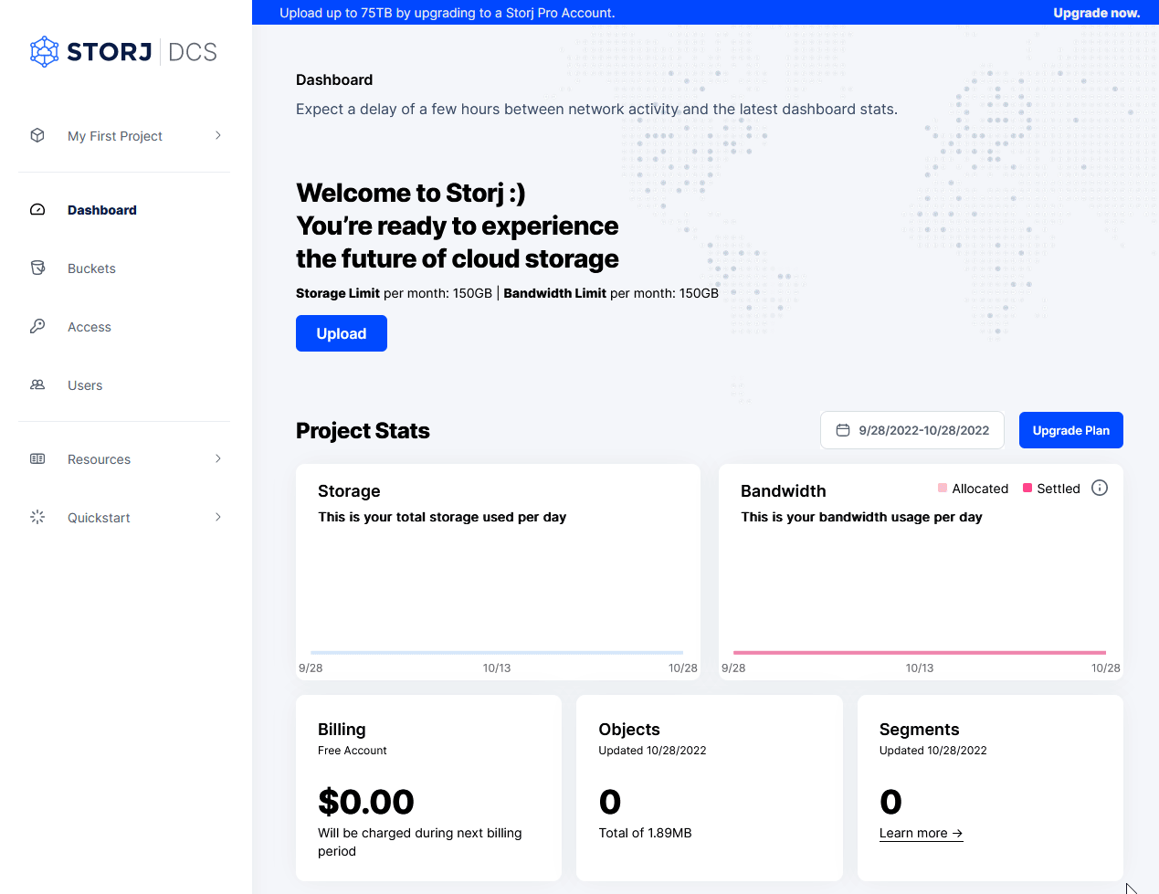
Task: Expand the Resources submenu chevron
Action: [x=218, y=458]
